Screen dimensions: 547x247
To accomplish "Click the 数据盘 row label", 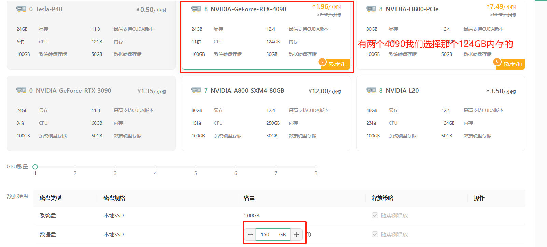I will click(x=48, y=234).
